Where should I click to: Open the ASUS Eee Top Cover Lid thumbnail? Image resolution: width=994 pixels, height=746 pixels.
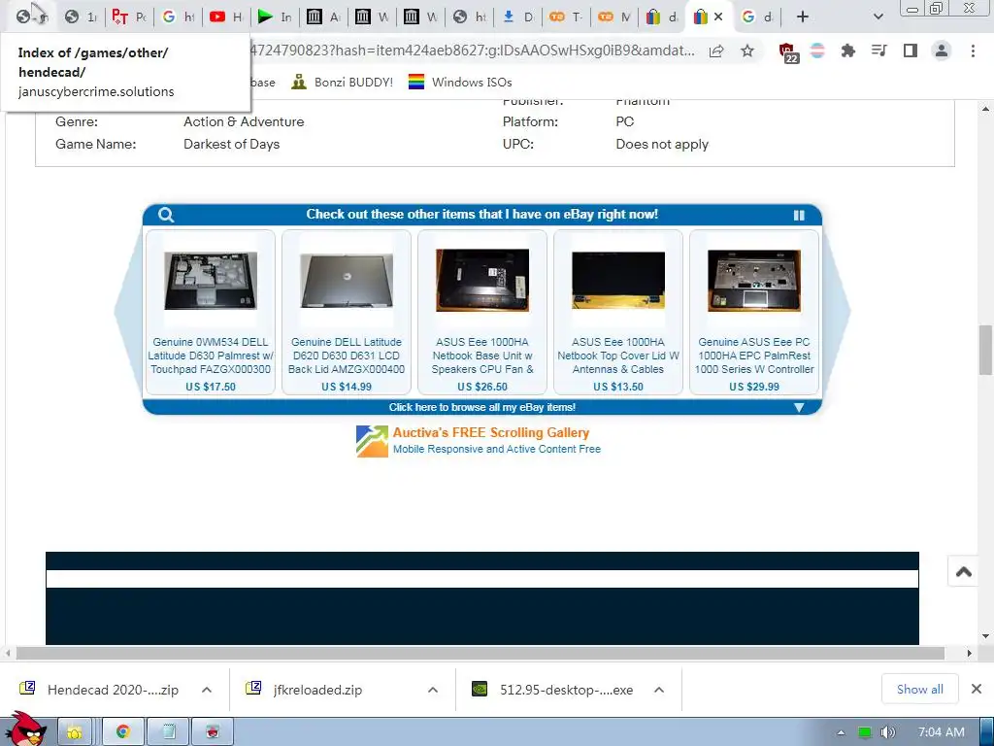618,280
